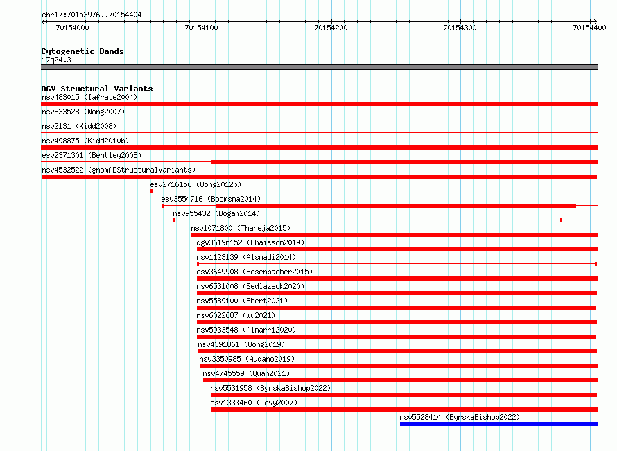Click the thin line of nsv1123139
This screenshot has height=451, width=617.
397,264
